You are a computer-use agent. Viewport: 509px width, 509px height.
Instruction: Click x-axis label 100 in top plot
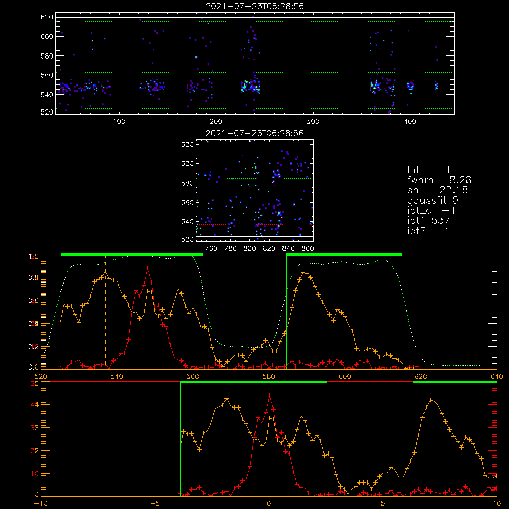tap(119, 122)
